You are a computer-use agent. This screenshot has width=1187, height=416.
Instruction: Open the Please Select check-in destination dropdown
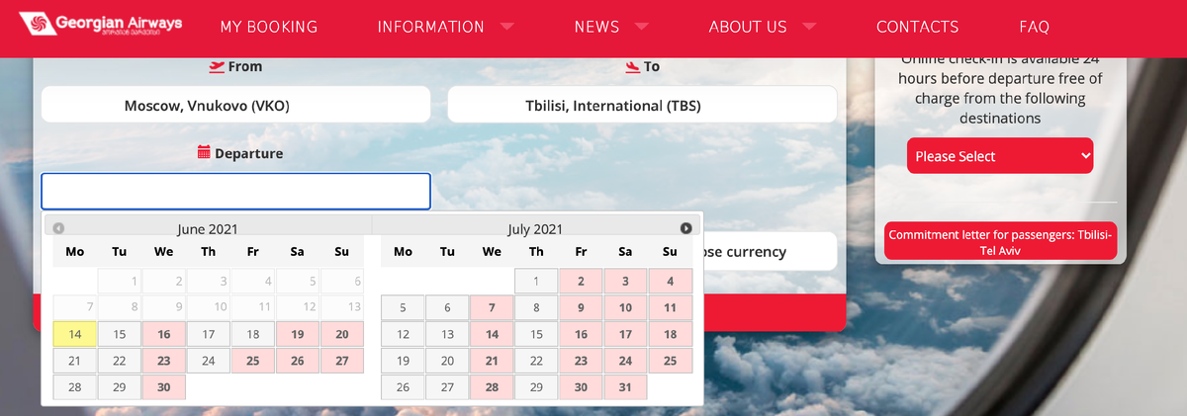pos(1000,156)
